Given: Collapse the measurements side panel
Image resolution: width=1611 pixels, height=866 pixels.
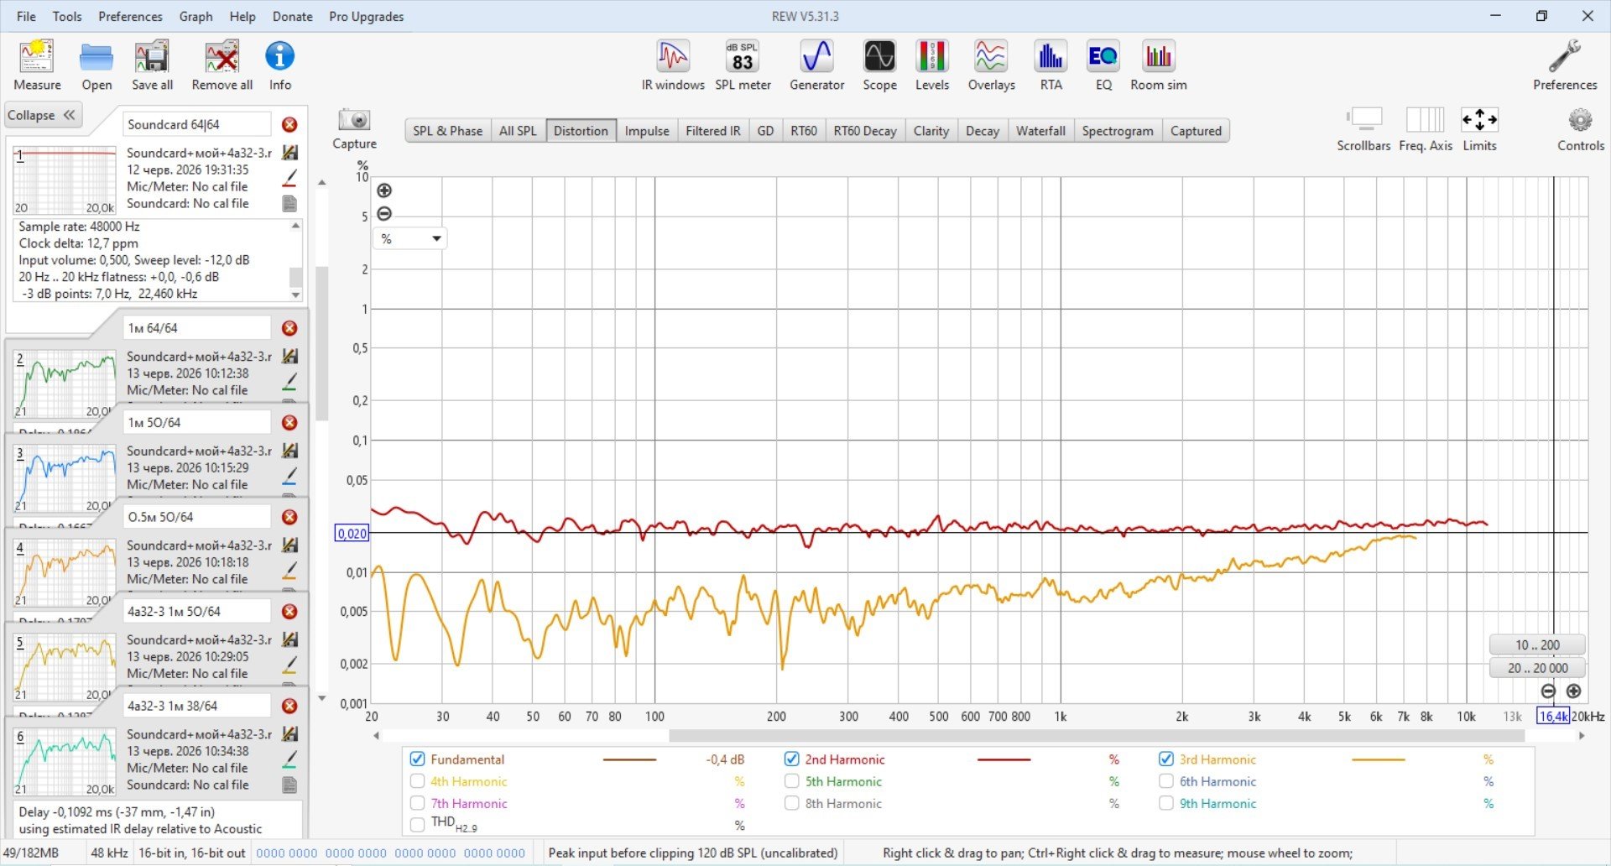Looking at the screenshot, I should (42, 115).
